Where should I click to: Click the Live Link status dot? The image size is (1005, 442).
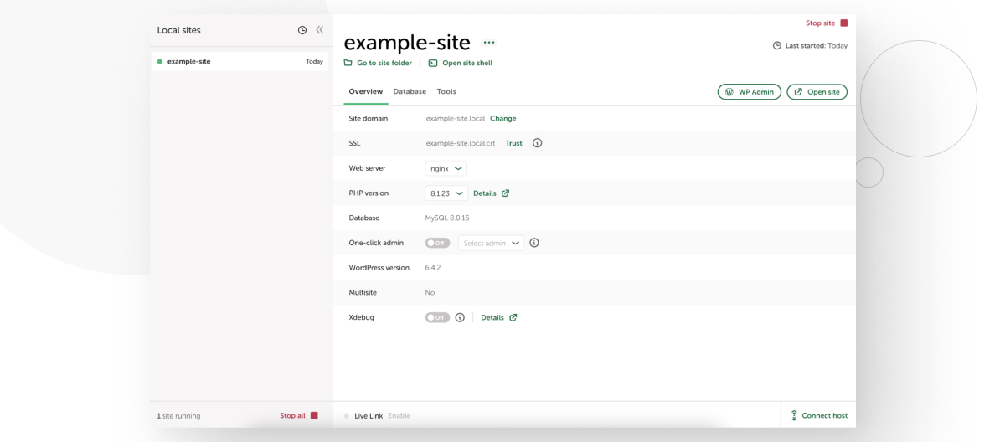coord(347,415)
